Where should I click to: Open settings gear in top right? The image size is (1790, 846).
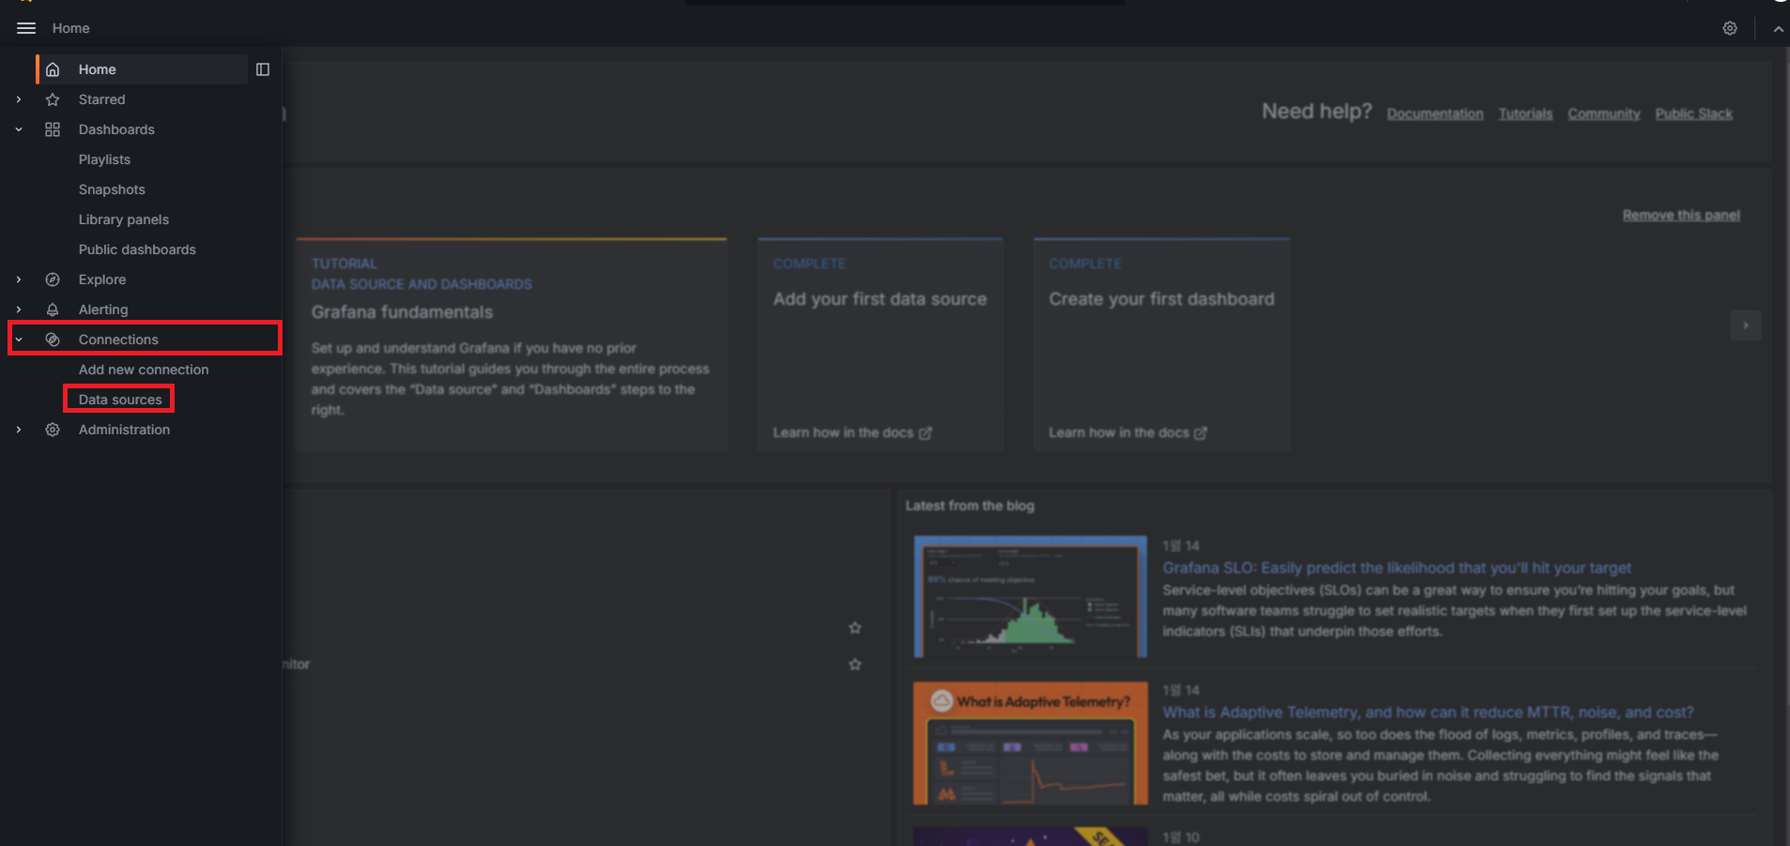pos(1730,28)
